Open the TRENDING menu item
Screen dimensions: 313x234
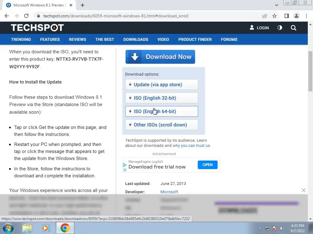tap(21, 39)
